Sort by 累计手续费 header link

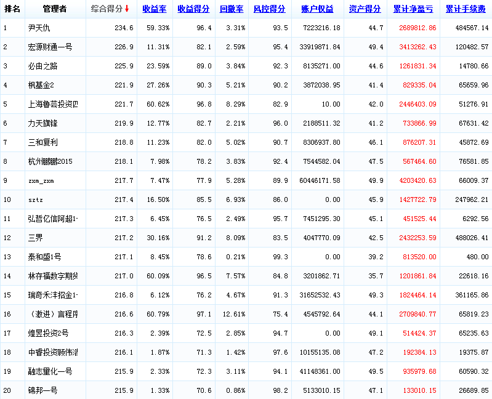[466, 9]
